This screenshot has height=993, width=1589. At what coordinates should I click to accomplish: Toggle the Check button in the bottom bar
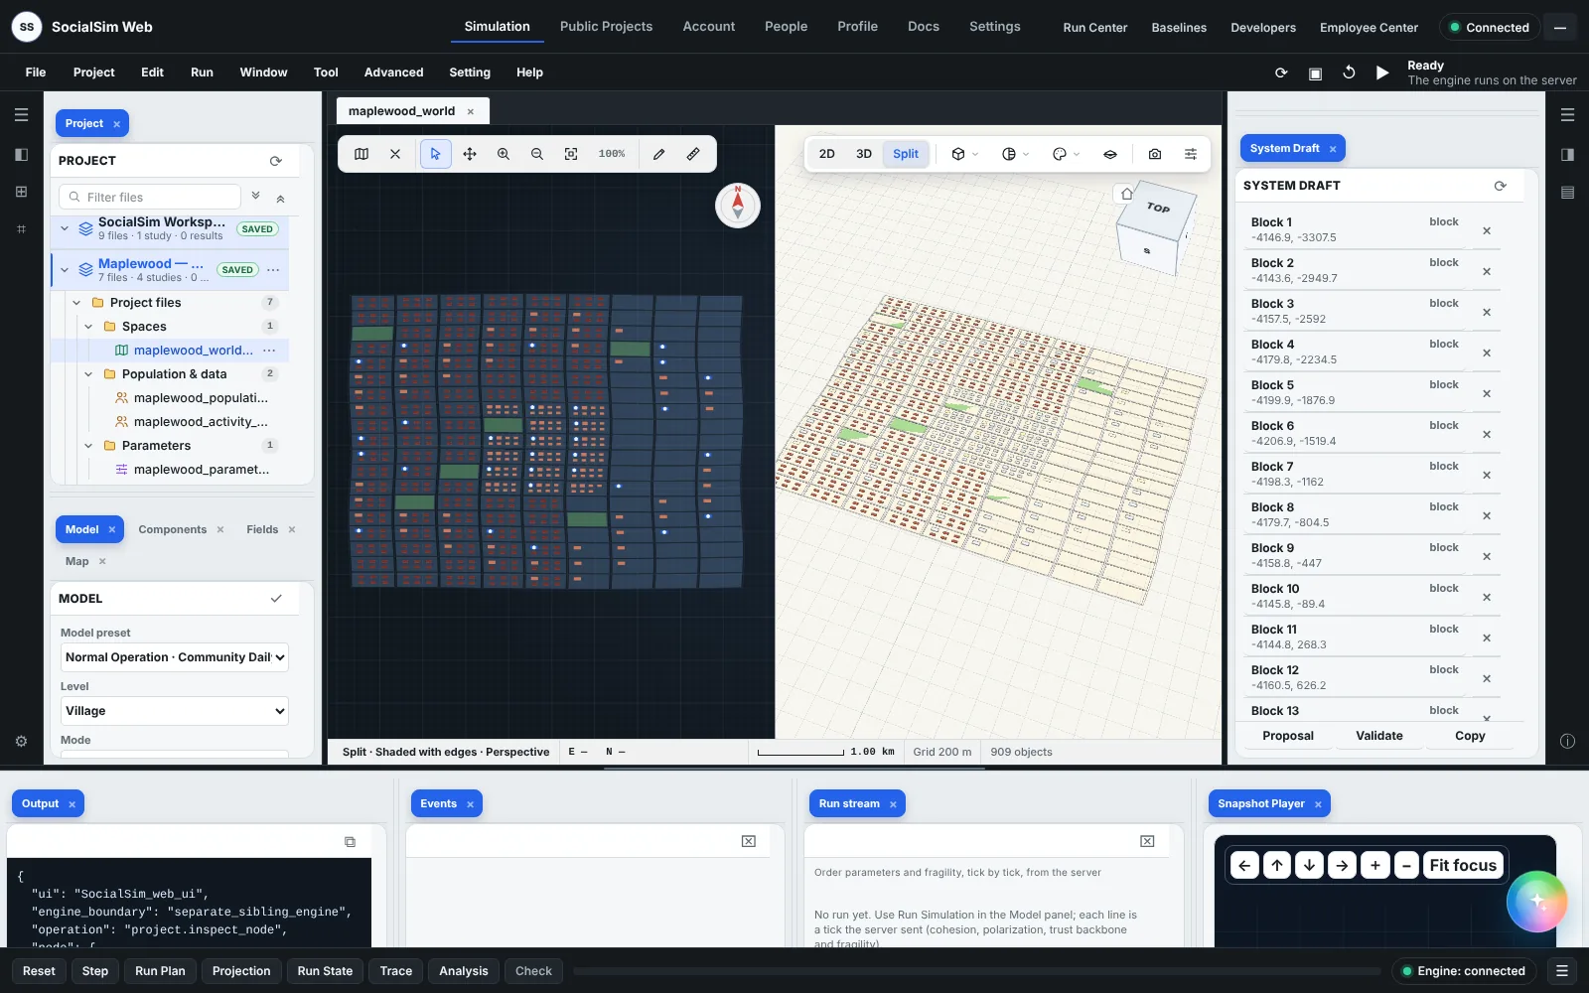[x=533, y=971]
